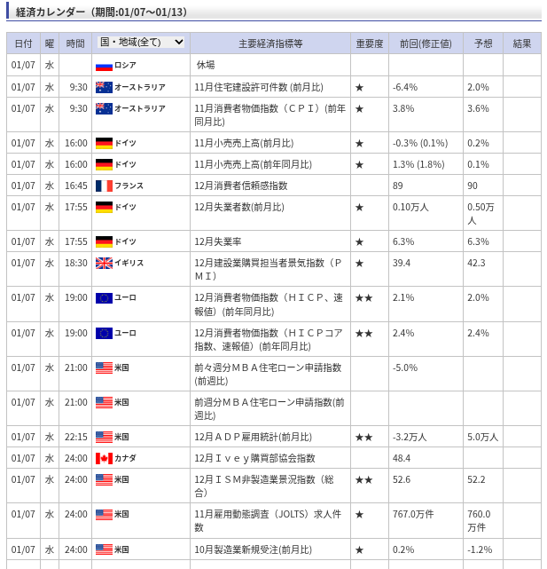Click Euro flag in HICPコア指数 row
Image resolution: width=547 pixels, height=569 pixels.
click(104, 333)
